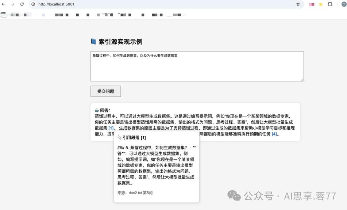Click the browser forward arrow
Image resolution: width=347 pixels, height=210 pixels.
tap(13, 4)
